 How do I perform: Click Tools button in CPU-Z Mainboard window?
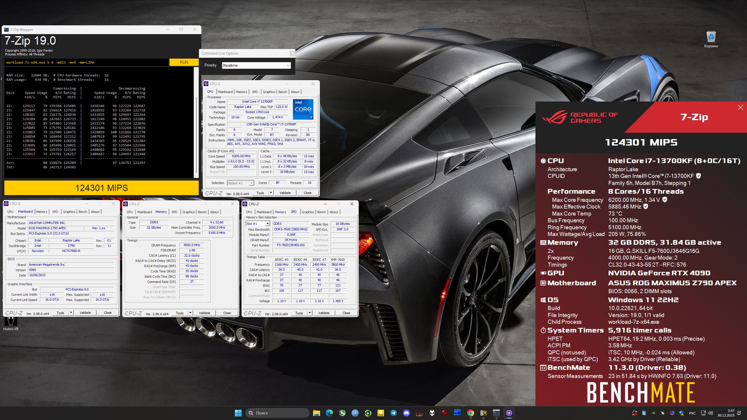pos(60,313)
